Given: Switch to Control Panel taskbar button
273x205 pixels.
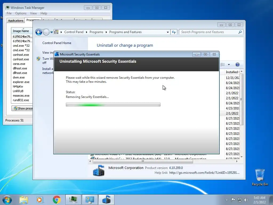Looking at the screenshot, I should tap(90, 200).
